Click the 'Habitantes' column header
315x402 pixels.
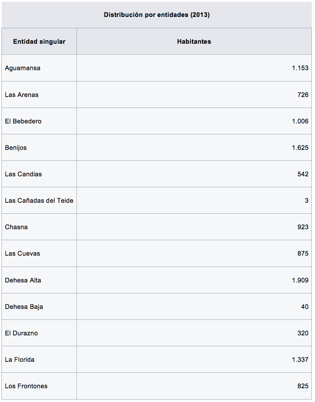coord(194,42)
